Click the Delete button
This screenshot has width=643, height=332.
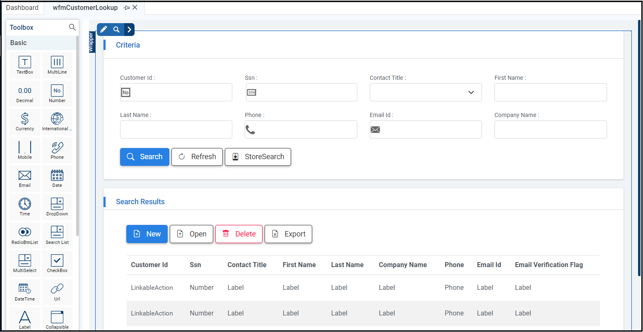(239, 234)
